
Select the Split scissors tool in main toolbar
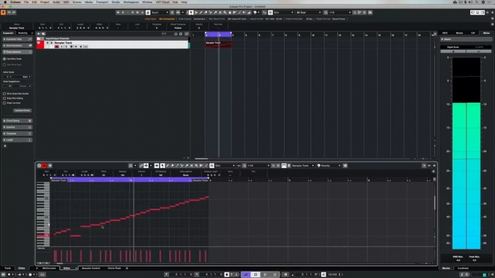click(210, 12)
